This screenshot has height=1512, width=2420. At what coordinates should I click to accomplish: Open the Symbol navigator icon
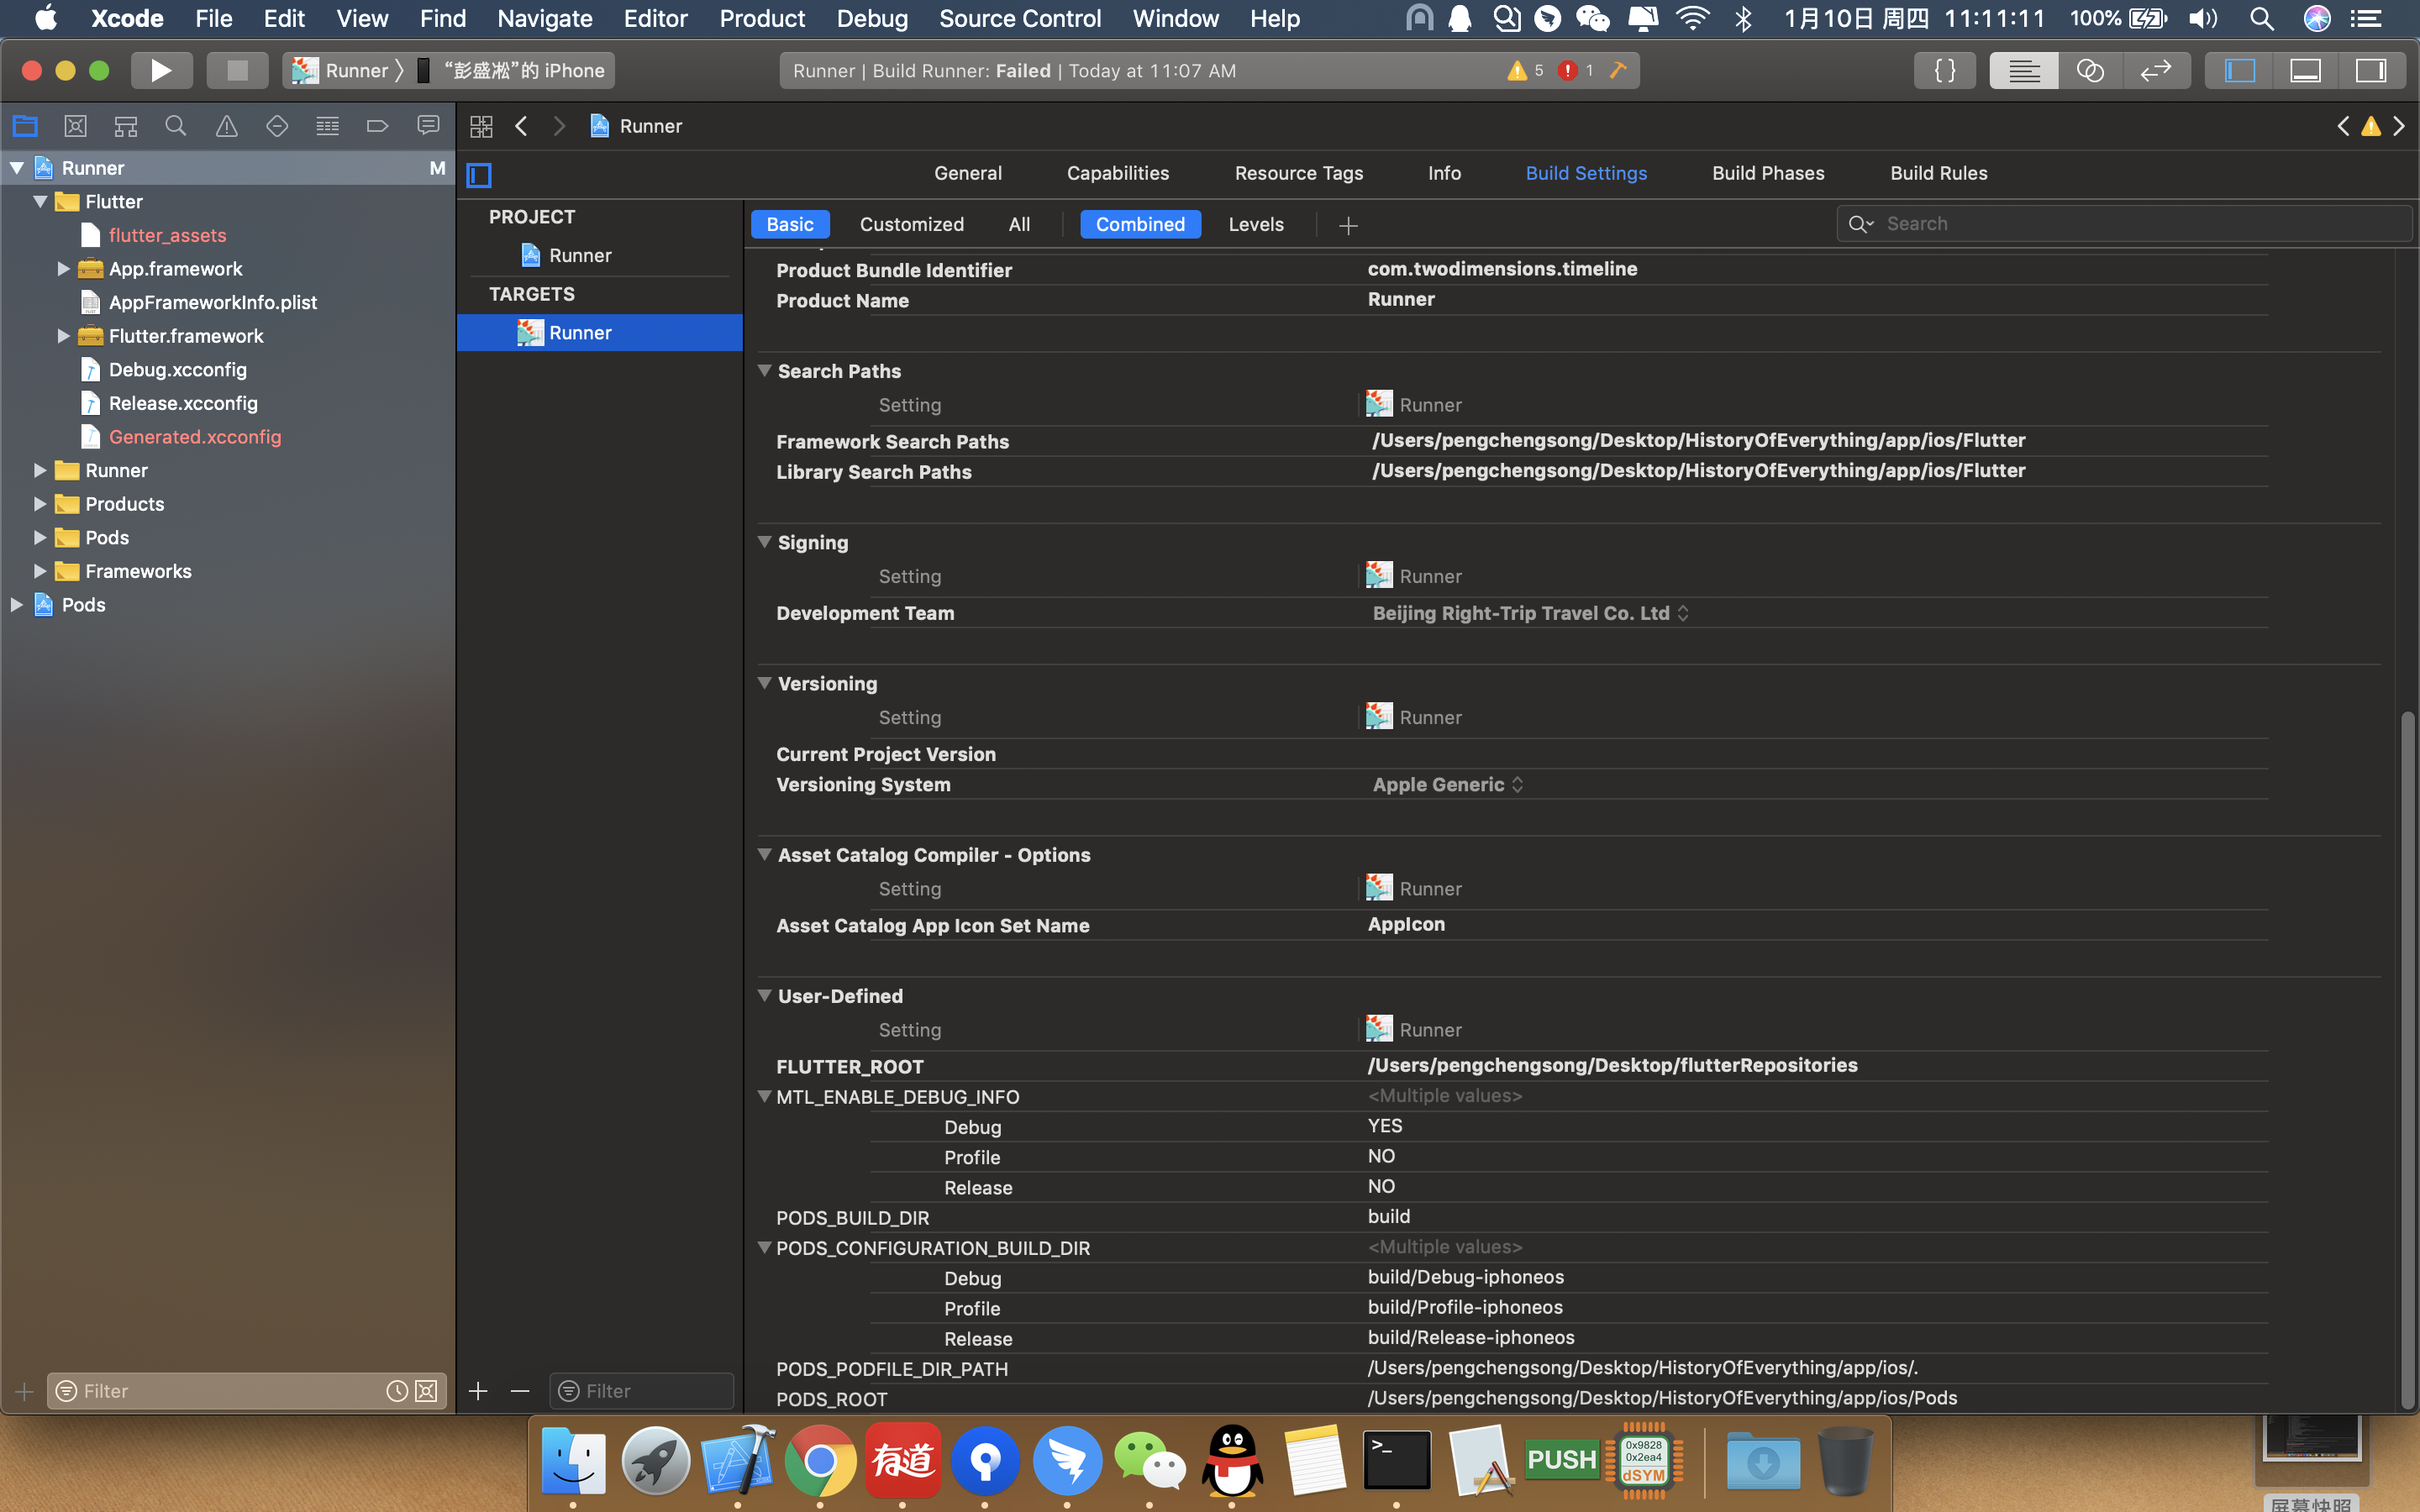pyautogui.click(x=126, y=126)
